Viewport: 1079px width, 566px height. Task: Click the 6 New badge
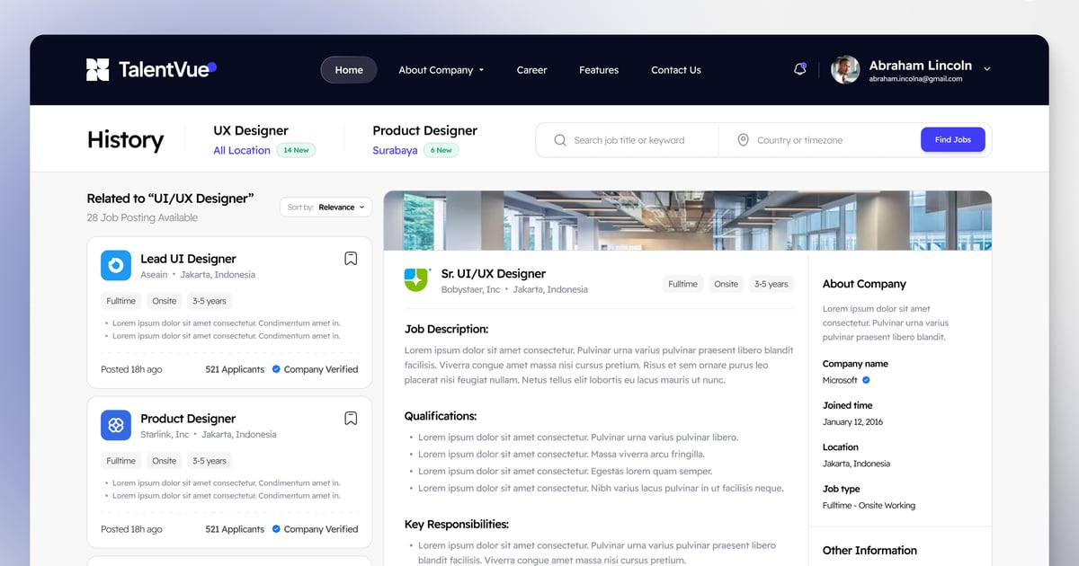441,150
